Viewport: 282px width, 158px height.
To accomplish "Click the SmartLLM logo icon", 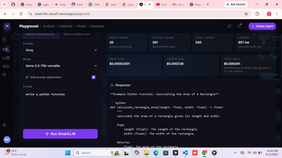I will 7,26.
